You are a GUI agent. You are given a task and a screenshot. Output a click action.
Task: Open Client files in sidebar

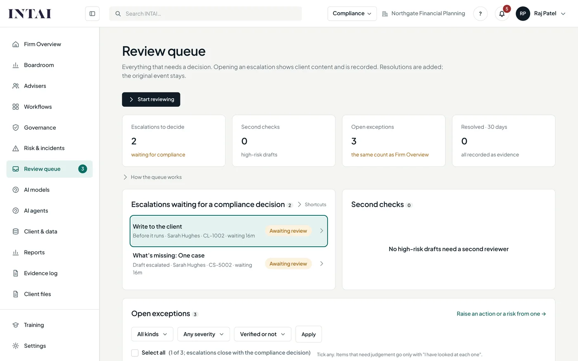click(50, 294)
